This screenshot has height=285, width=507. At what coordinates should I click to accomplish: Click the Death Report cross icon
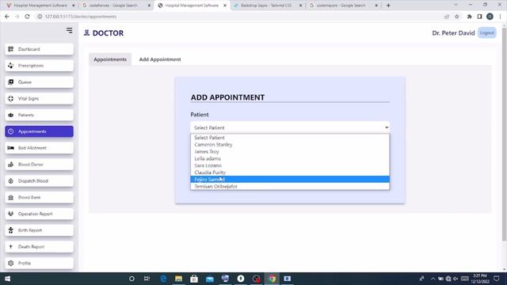coord(10,247)
